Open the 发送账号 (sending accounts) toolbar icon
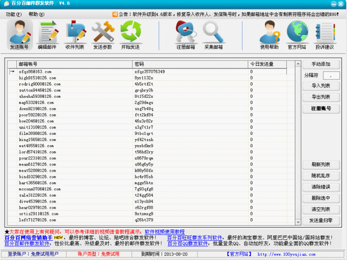The height and width of the screenshot is (260, 348). [20, 35]
